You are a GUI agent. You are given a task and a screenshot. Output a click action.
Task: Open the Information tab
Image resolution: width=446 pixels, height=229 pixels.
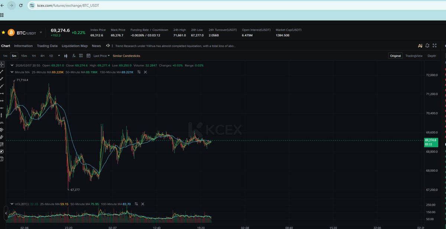tap(23, 46)
